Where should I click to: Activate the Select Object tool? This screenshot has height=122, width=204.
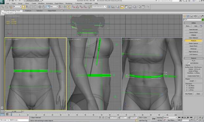pyautogui.click(x=24, y=7)
